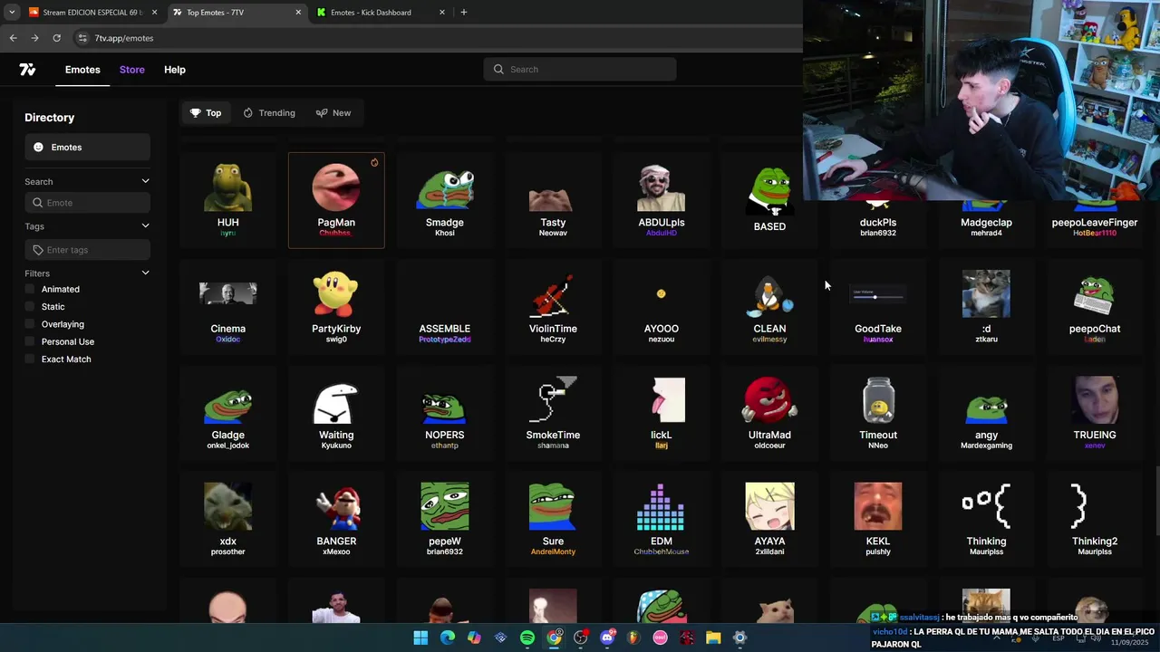Tick the Exact Match checkbox

click(30, 360)
